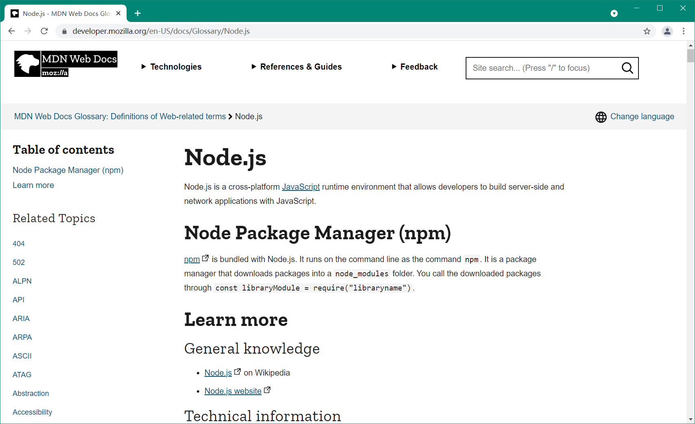Viewport: 695px width, 424px height.
Task: Maximize the browser window
Action: [660, 8]
